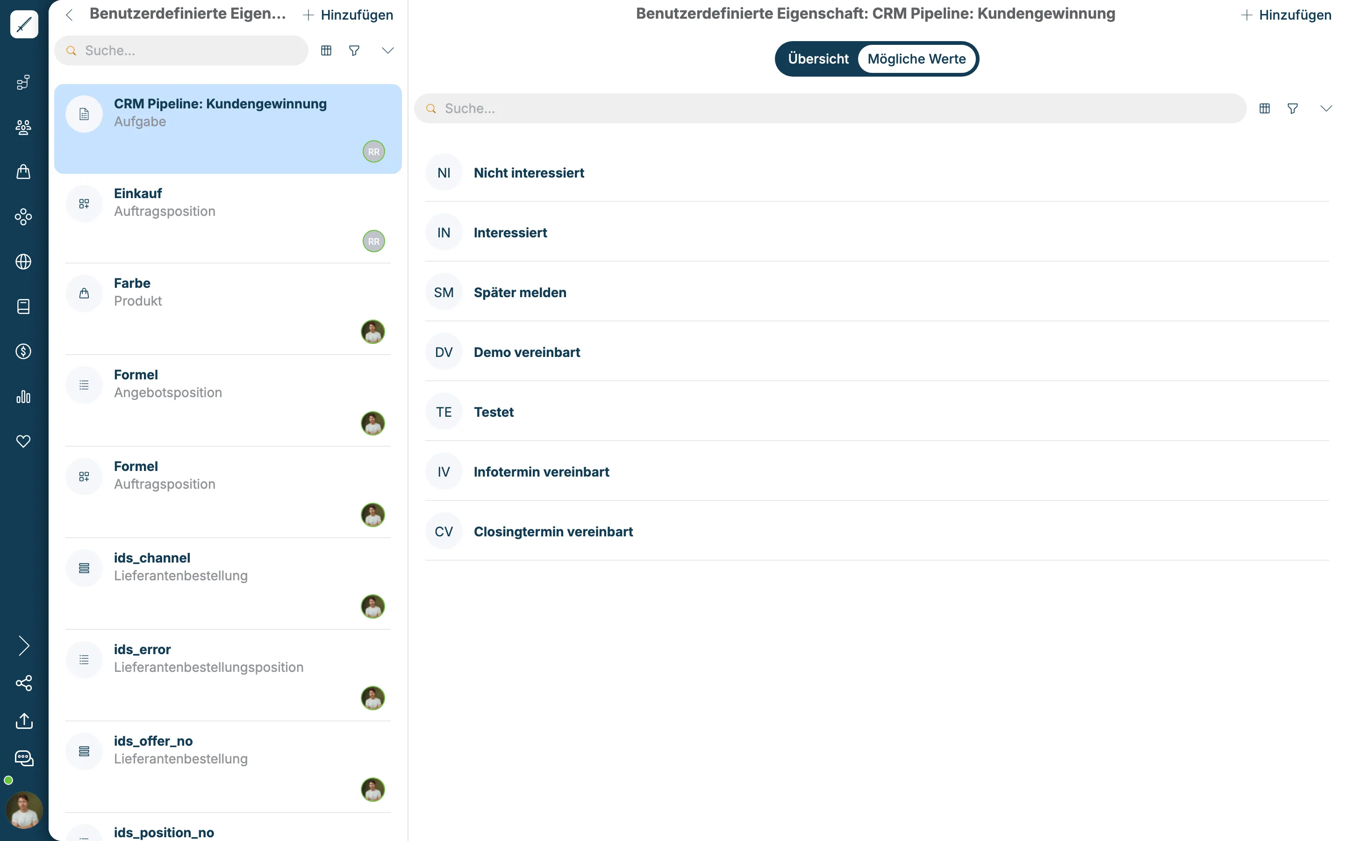The width and height of the screenshot is (1346, 841).
Task: Go back with the left arrow
Action: [x=70, y=15]
